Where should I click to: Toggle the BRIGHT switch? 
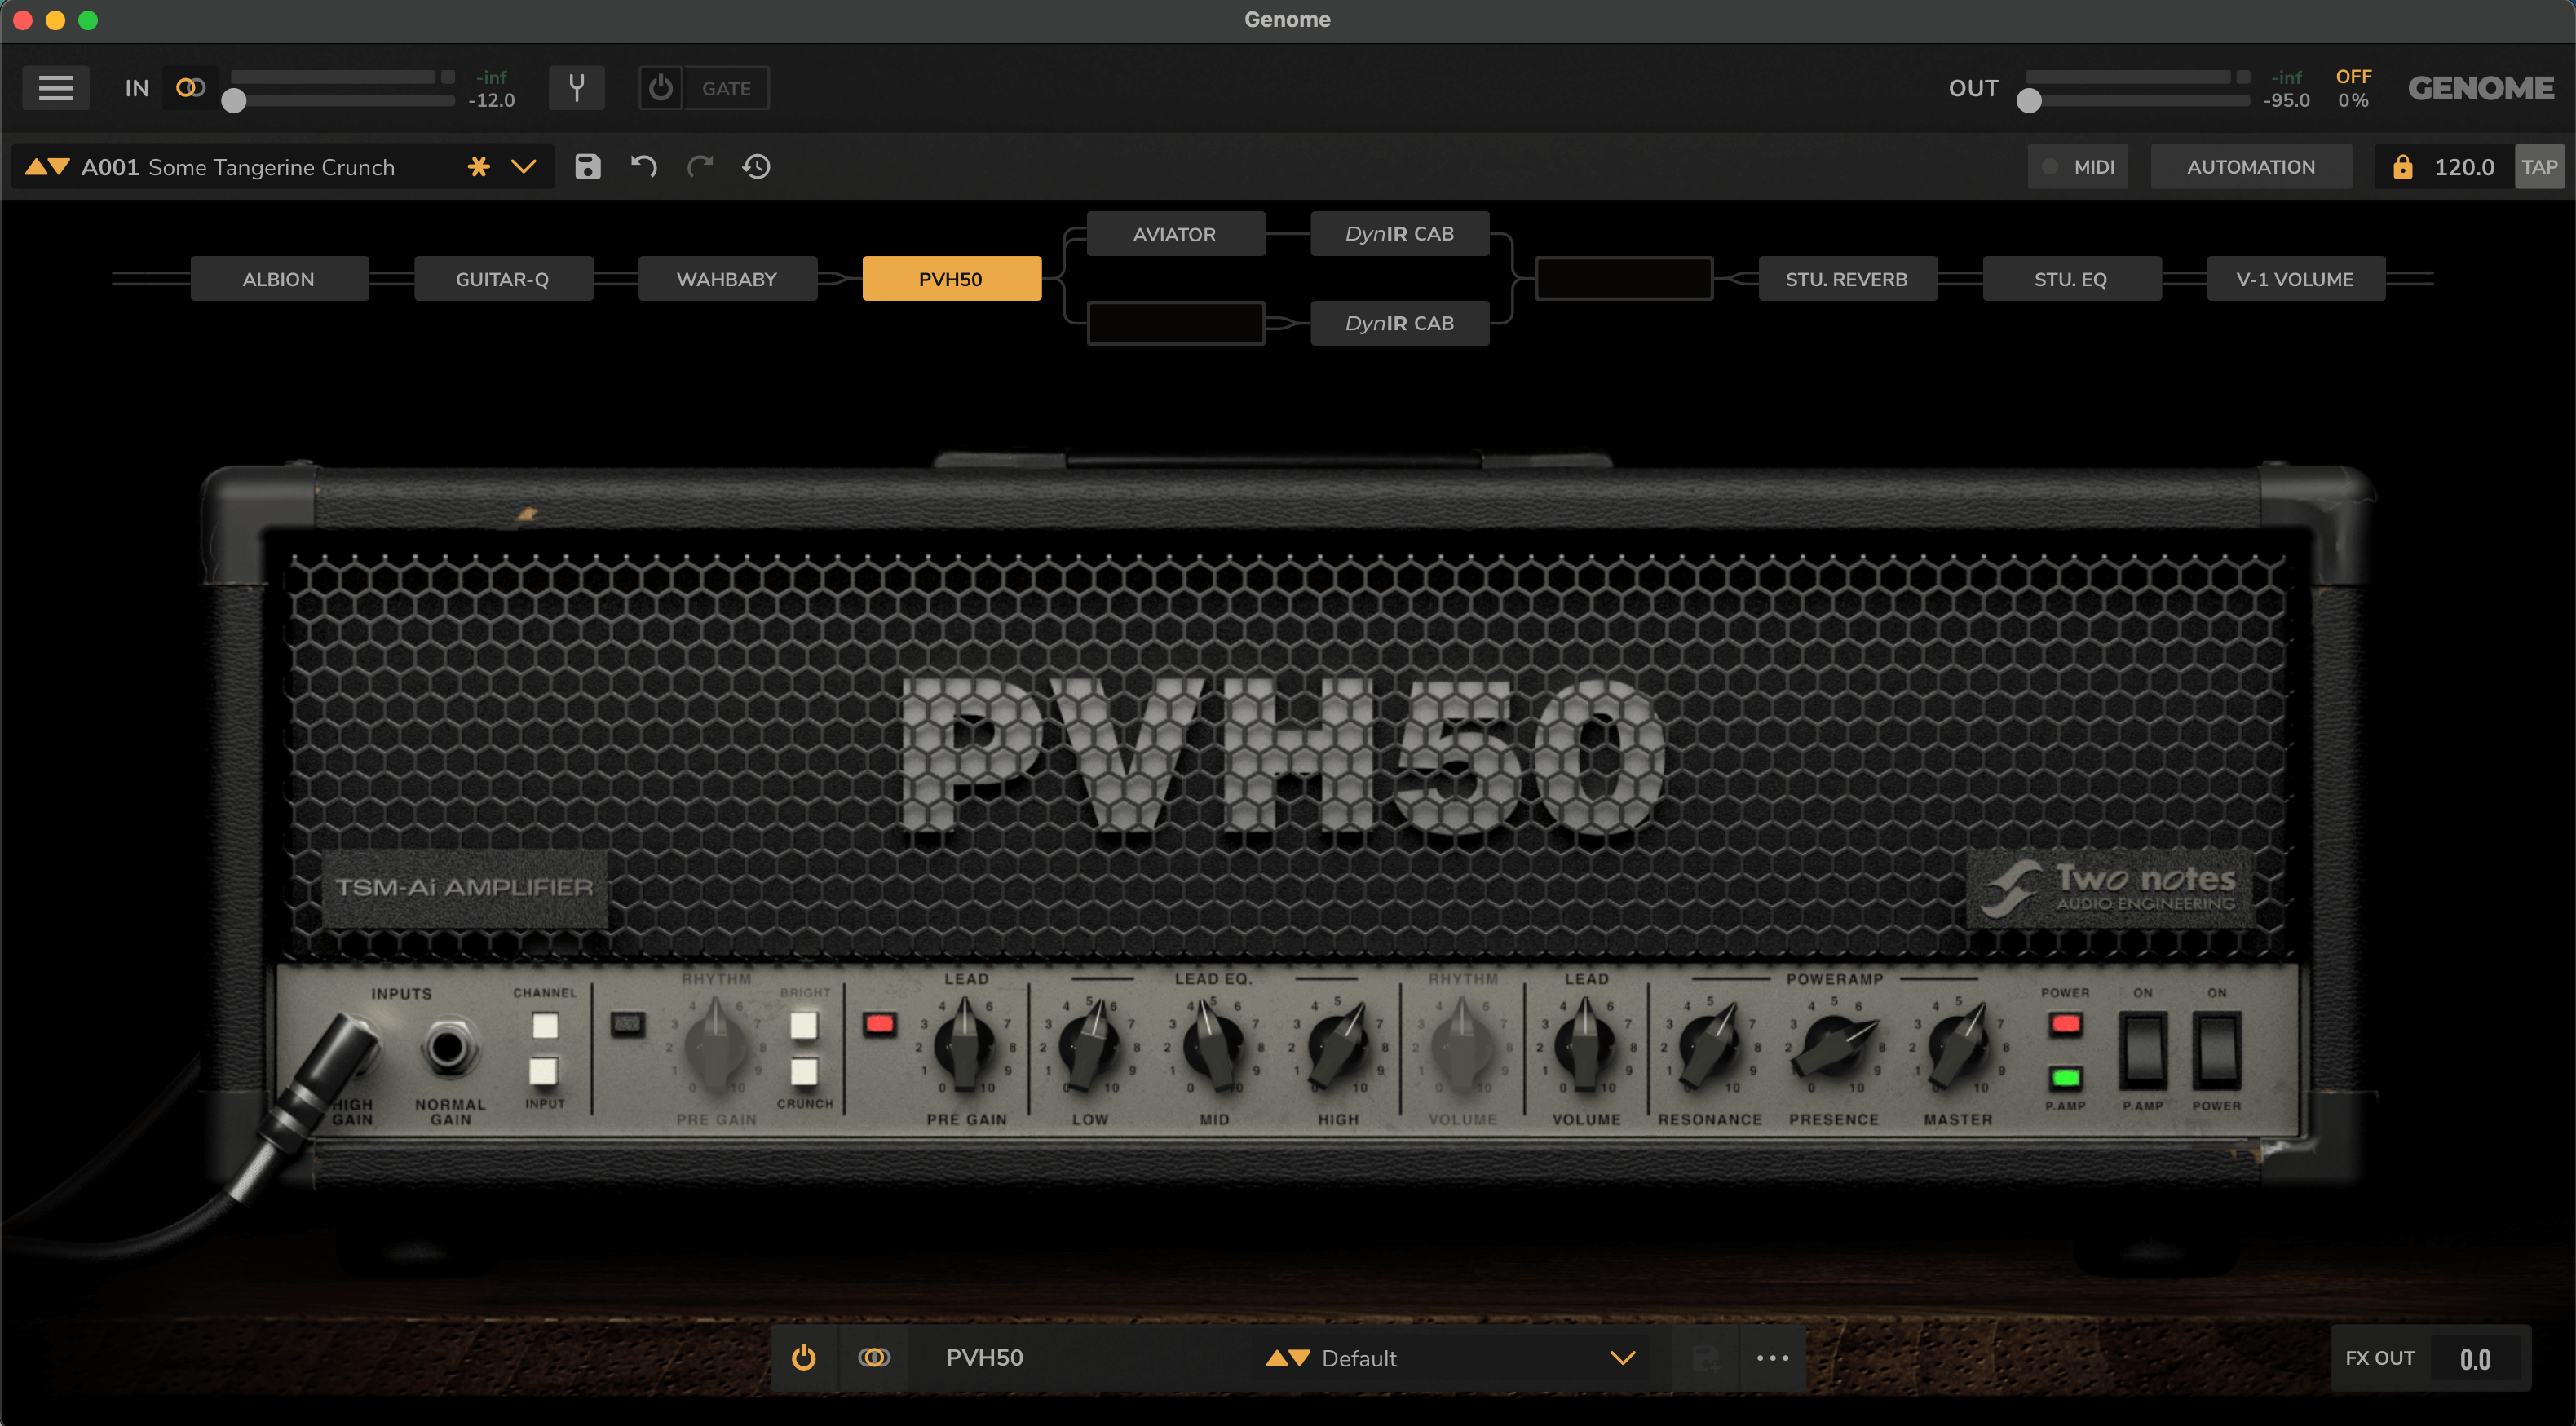pyautogui.click(x=803, y=1025)
